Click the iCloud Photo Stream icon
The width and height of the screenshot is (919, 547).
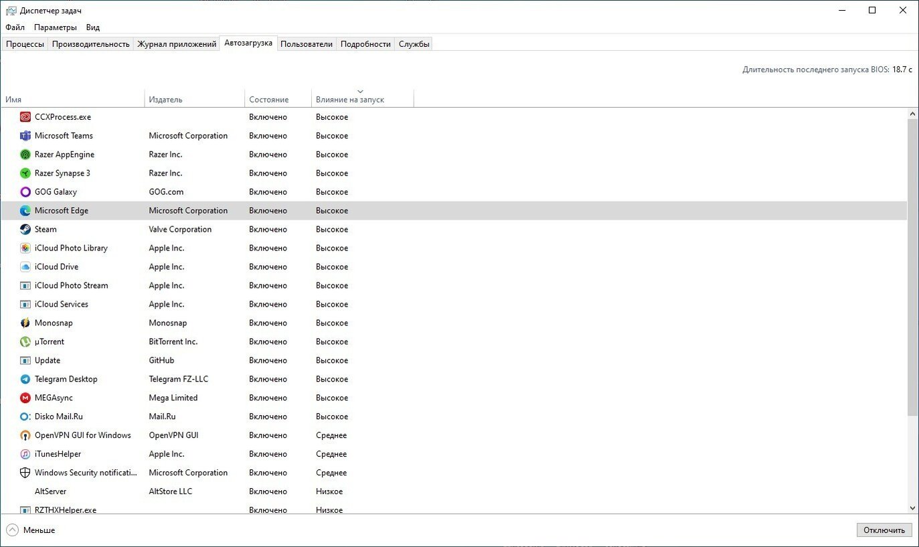(25, 285)
